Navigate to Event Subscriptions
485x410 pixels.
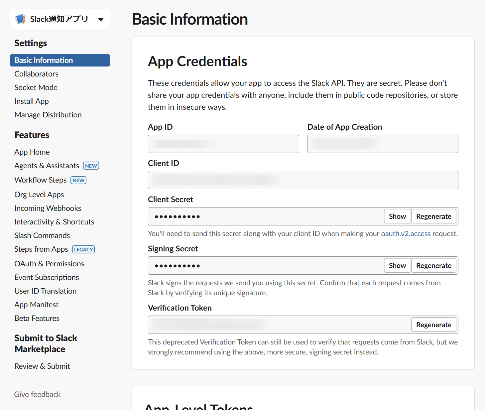click(47, 277)
